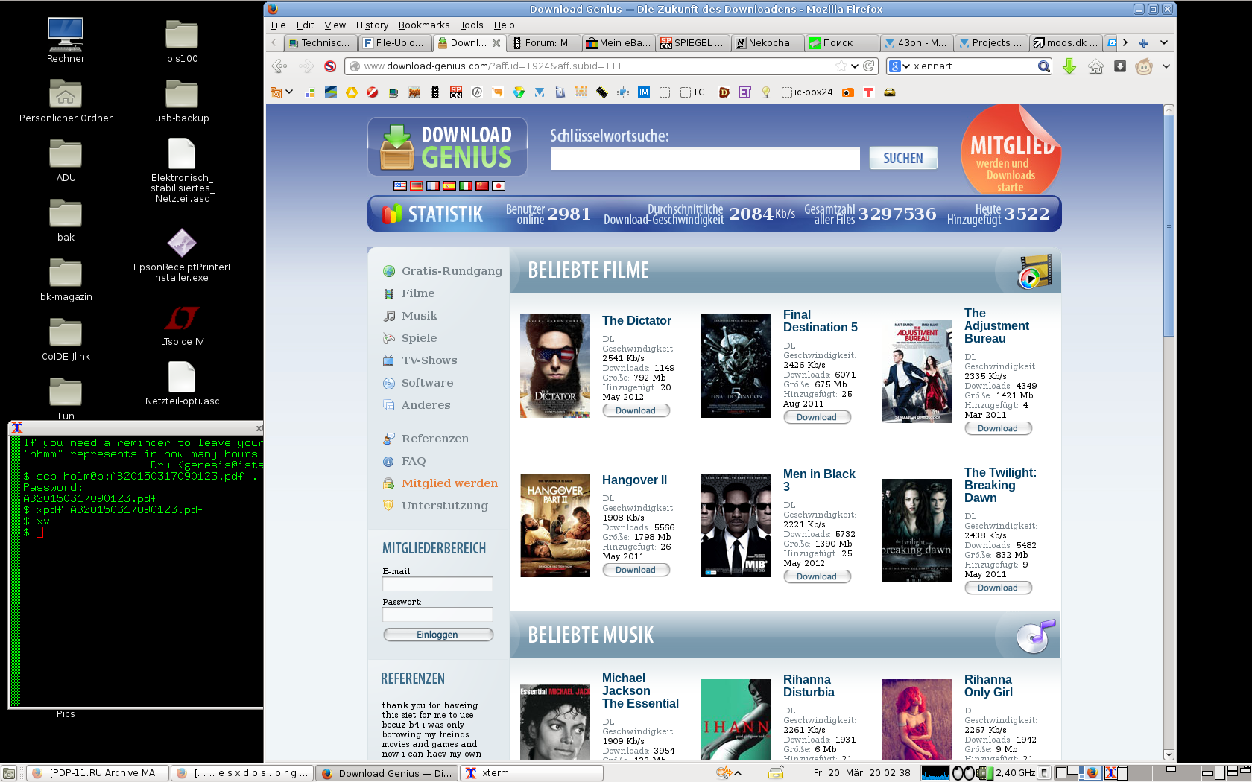Open the TV-Shows sidebar link
The image size is (1252, 782).
point(429,360)
